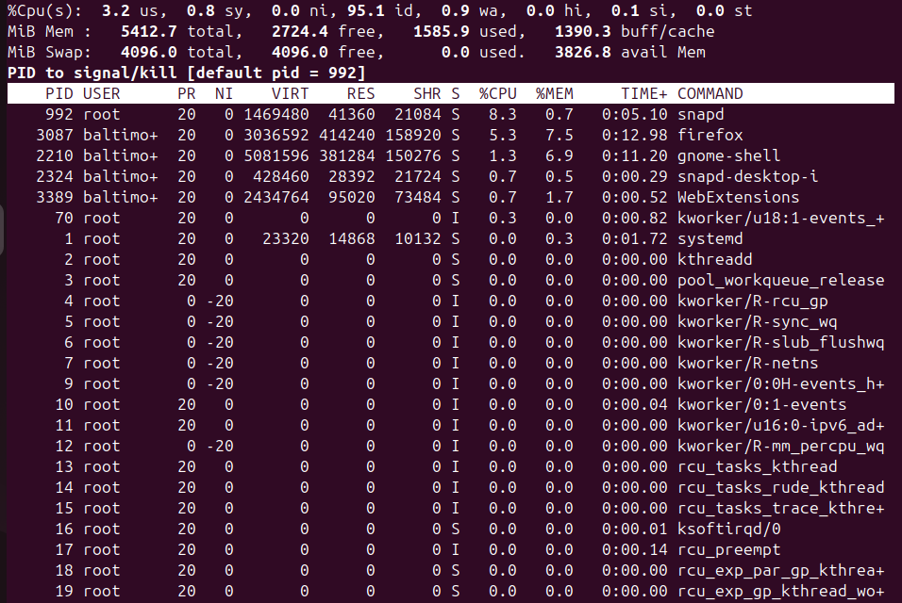902x603 pixels.
Task: Select the firefox process name
Action: coord(710,135)
